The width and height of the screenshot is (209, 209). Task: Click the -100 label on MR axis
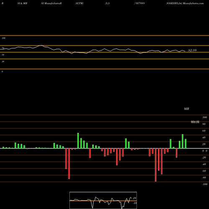(205, 184)
